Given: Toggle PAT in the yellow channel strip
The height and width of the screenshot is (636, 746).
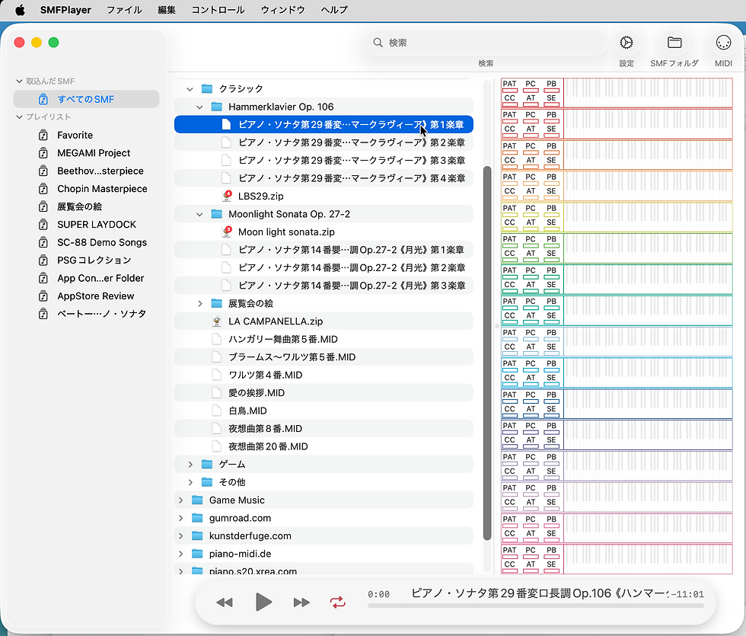Looking at the screenshot, I should tap(509, 210).
